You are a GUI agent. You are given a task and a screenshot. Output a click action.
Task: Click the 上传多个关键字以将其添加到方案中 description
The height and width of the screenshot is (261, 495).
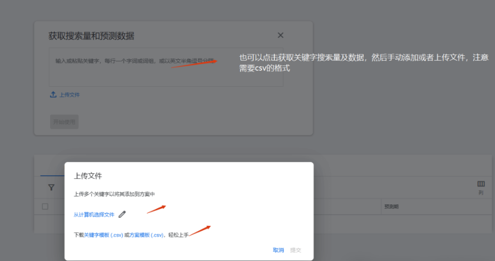(x=114, y=194)
